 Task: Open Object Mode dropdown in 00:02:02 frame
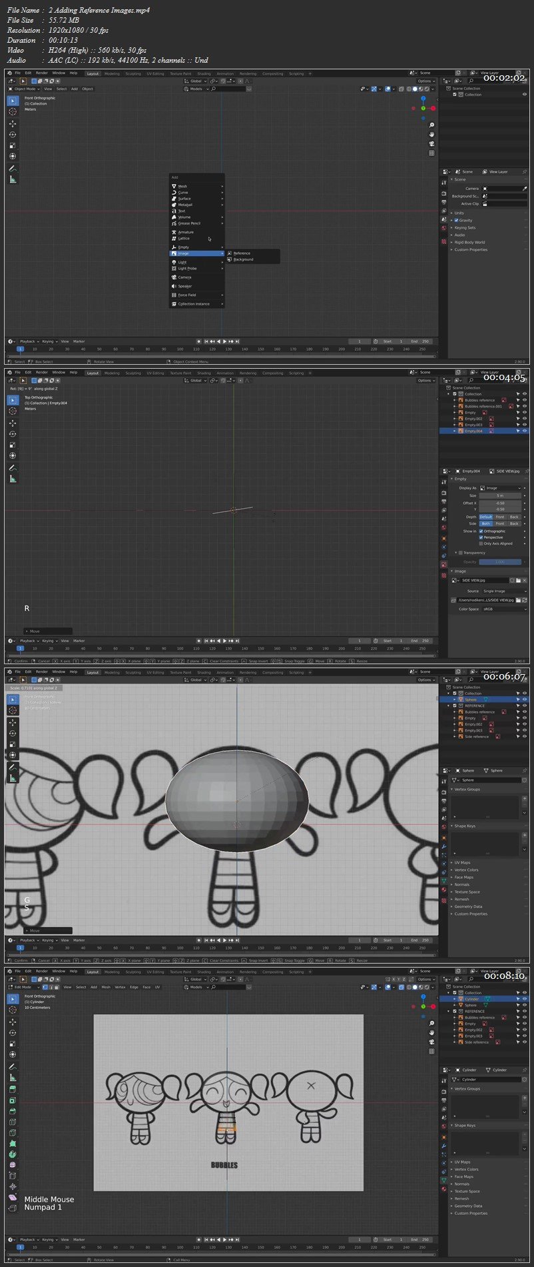pos(25,89)
